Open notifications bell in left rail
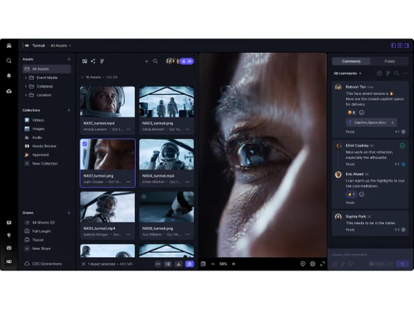Screen dimensions: 414x310 tap(9, 76)
